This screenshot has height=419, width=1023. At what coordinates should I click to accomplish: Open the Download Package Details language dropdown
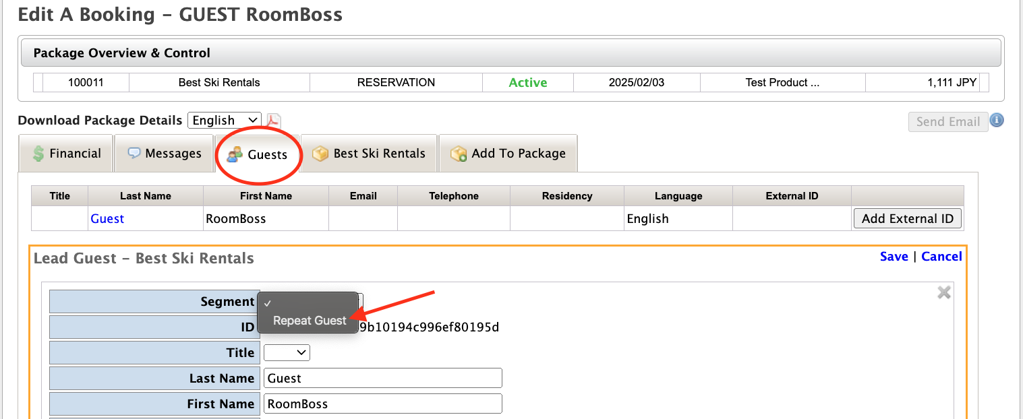pos(225,120)
